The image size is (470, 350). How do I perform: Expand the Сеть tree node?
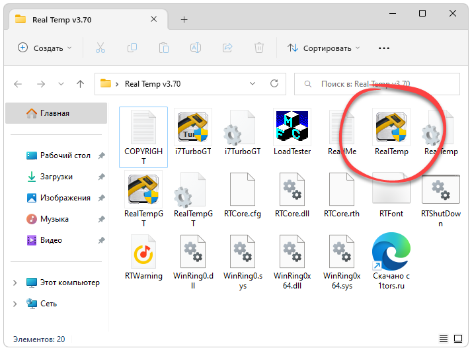15,304
